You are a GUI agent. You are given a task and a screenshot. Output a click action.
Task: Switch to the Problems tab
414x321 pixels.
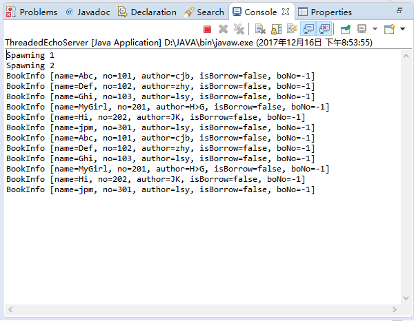[x=32, y=12]
